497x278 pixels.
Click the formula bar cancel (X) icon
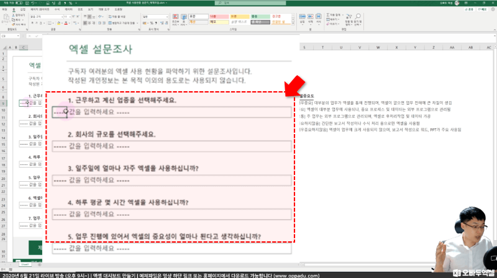[29, 36]
